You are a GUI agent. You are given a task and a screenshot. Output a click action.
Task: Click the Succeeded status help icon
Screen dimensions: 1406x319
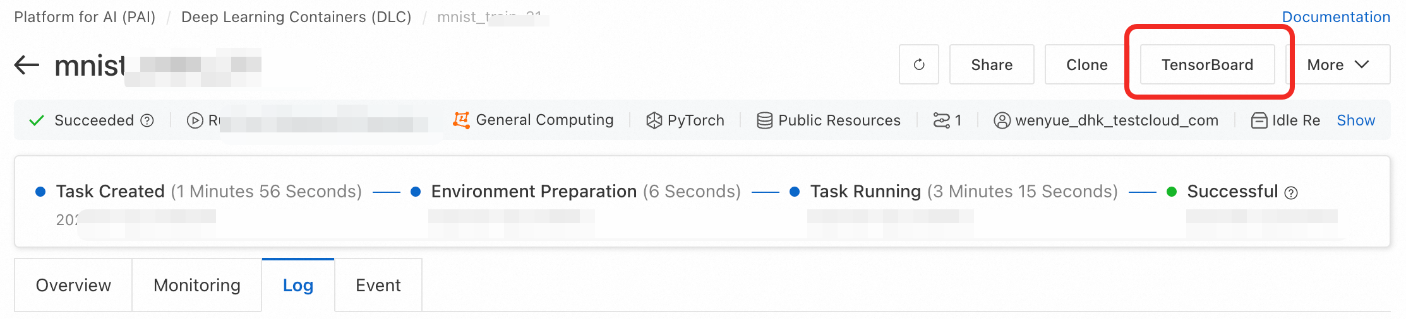point(147,120)
